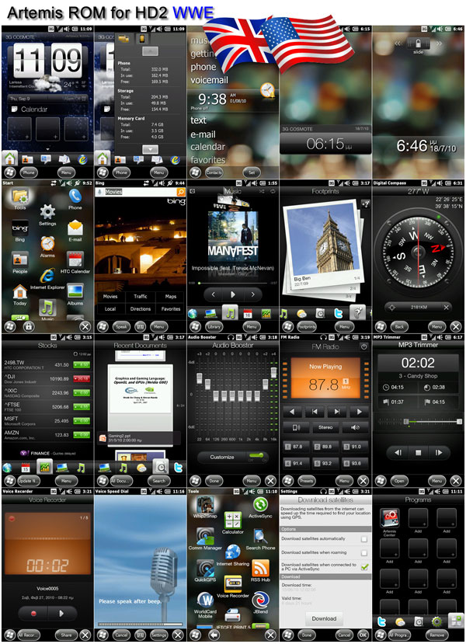Select Movies in Bing categories
The image size is (466, 644).
click(x=110, y=296)
